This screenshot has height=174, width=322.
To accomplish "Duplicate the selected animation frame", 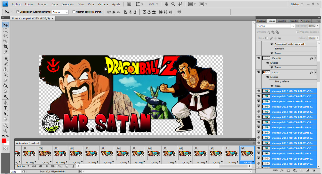I will [67, 166].
